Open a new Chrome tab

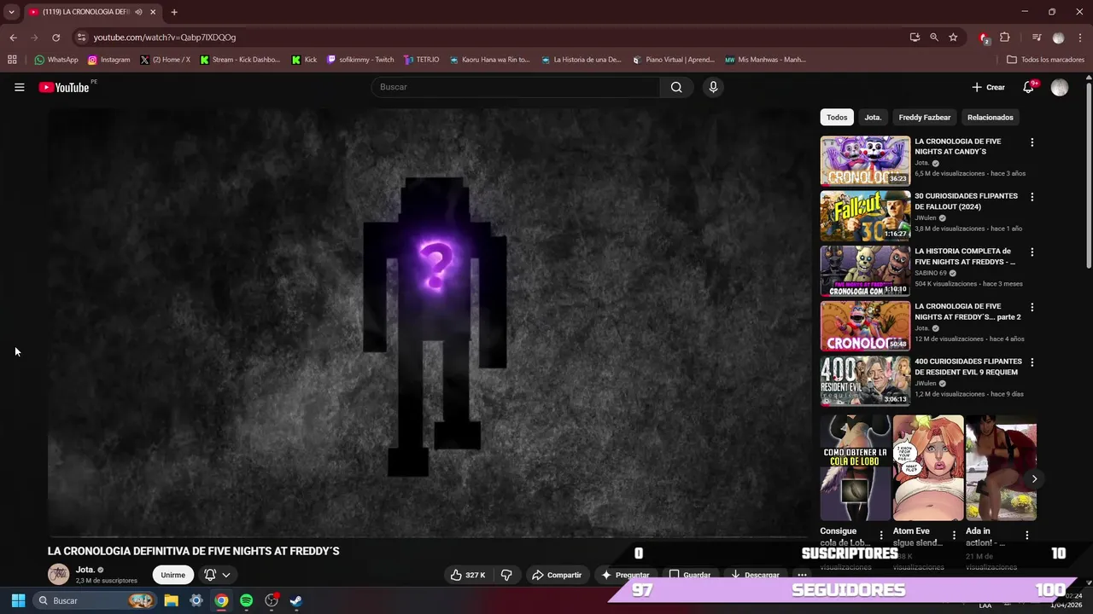174,12
